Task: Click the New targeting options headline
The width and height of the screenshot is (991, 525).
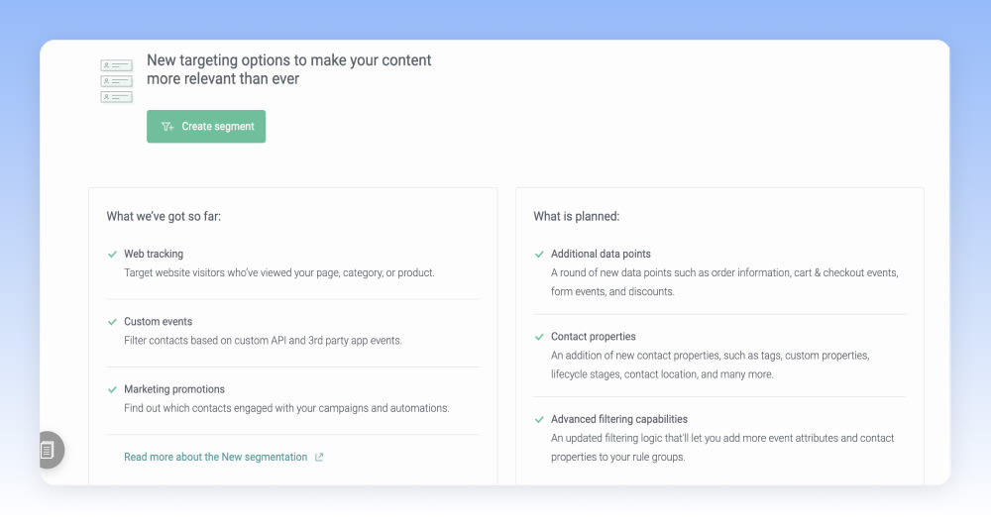Action: tap(288, 69)
